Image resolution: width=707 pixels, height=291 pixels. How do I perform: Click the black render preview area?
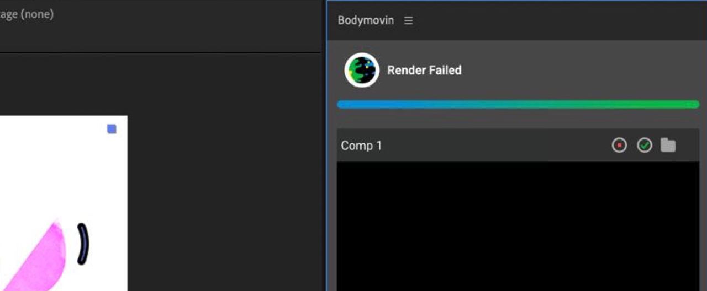(x=518, y=226)
